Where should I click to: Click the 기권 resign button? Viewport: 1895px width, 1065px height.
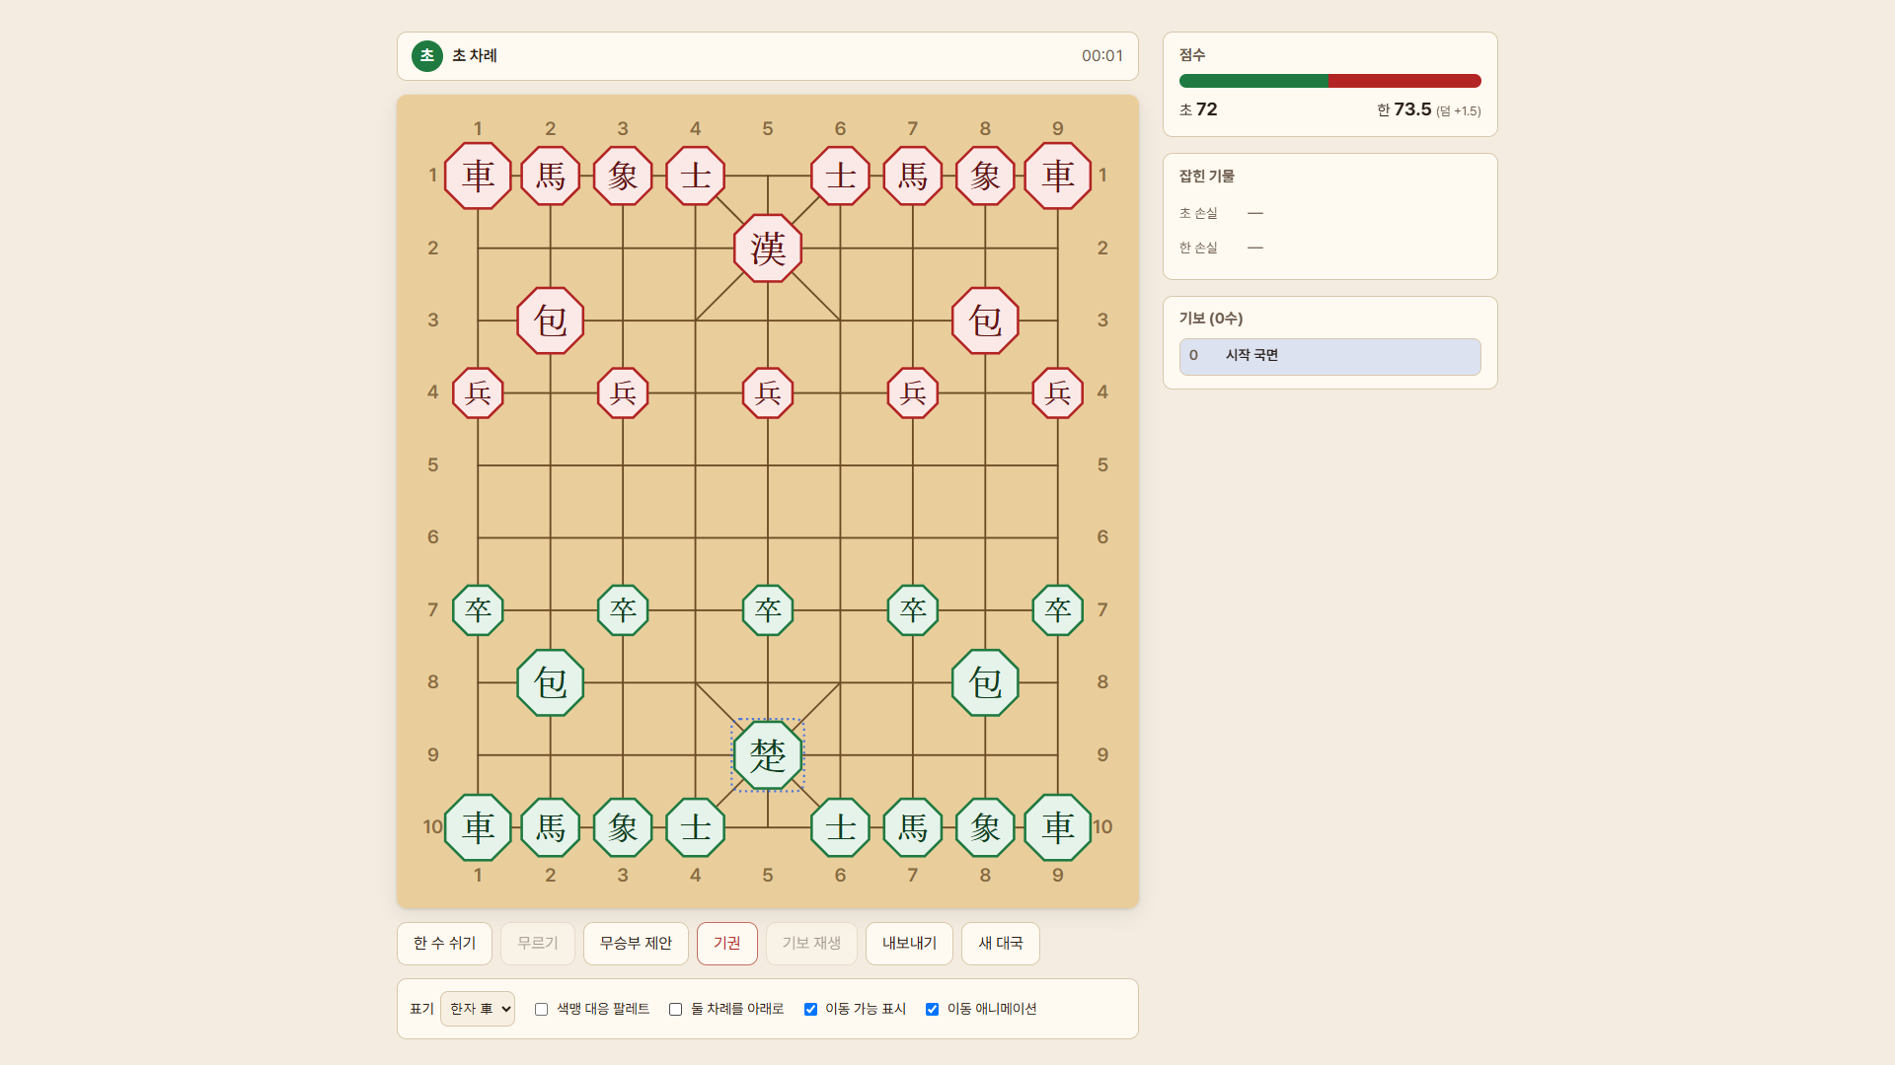[727, 944]
